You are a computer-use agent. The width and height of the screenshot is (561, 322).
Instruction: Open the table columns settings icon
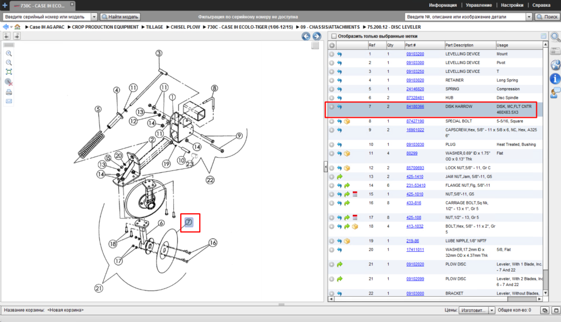coord(544,36)
